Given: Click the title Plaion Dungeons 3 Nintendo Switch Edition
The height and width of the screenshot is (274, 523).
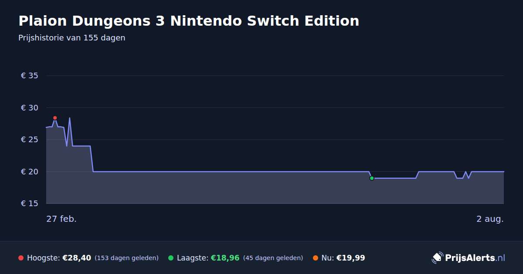Looking at the screenshot, I should [x=189, y=21].
